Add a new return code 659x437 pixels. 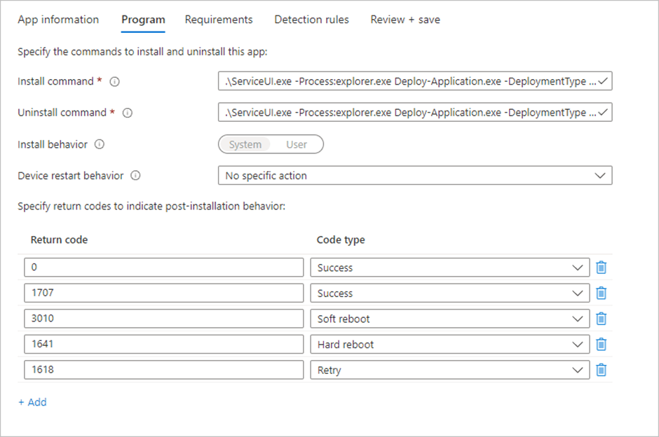tap(32, 402)
